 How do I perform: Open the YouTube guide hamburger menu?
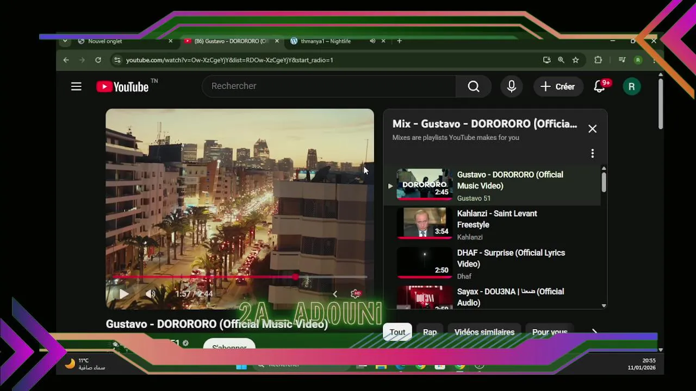pyautogui.click(x=76, y=86)
